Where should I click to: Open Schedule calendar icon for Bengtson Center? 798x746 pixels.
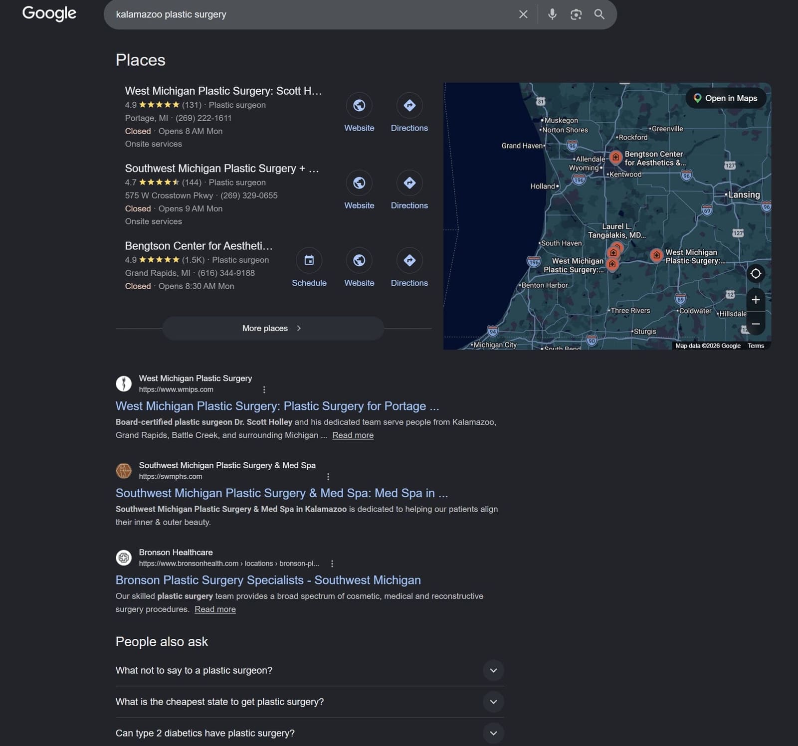[x=309, y=260]
